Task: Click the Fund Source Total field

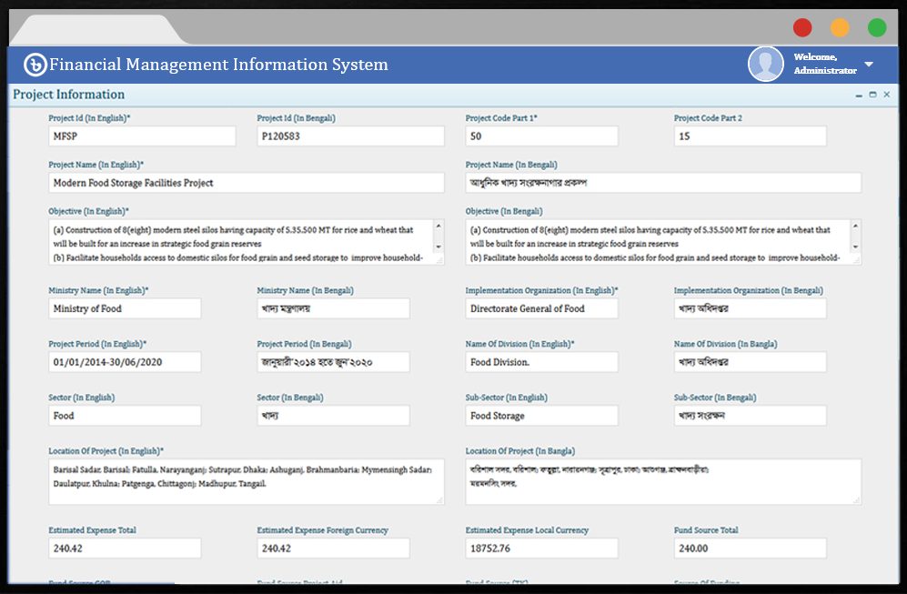Action: [750, 549]
